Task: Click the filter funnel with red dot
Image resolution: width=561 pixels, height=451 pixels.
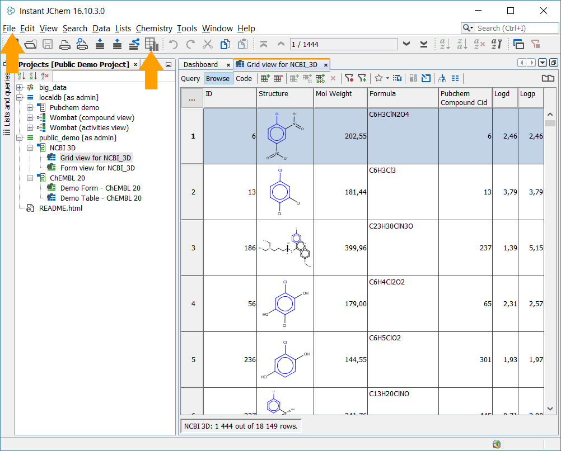Action: pyautogui.click(x=349, y=79)
